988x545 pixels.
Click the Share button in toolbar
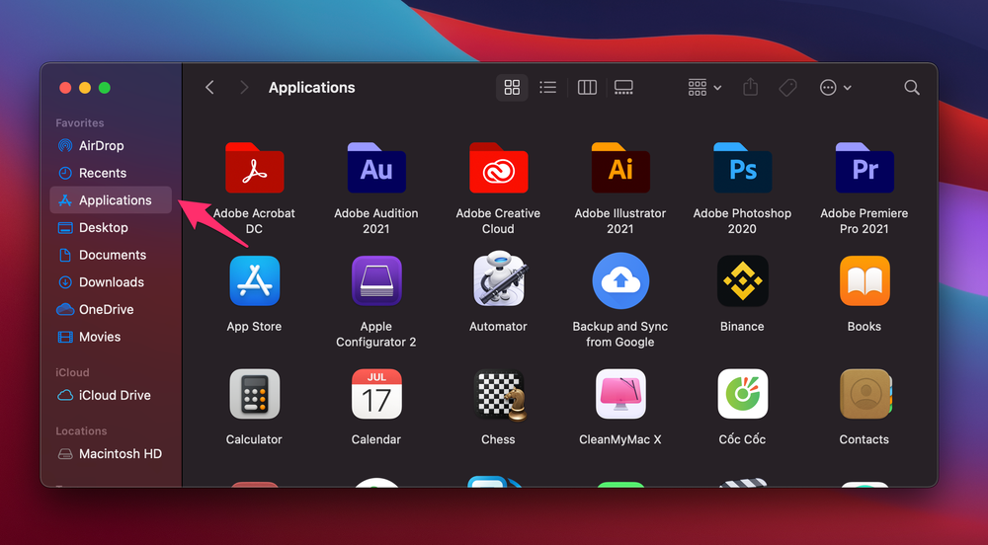click(x=751, y=88)
